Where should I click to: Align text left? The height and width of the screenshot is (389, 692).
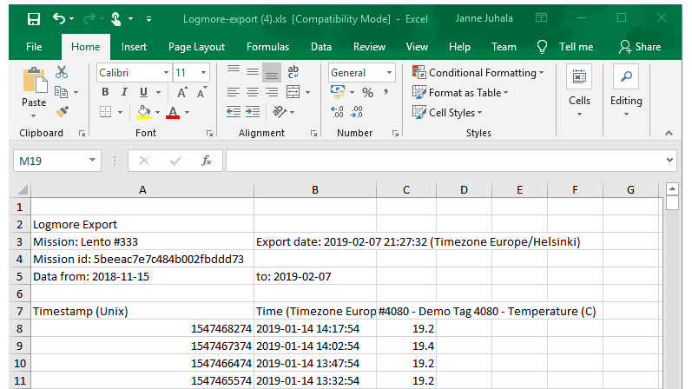tap(234, 92)
